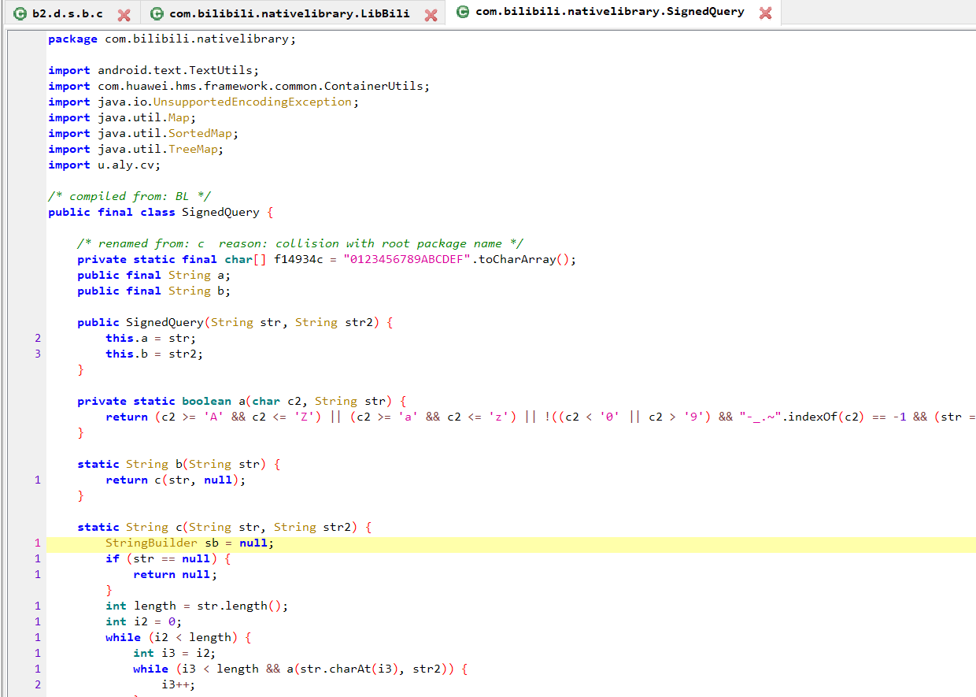Click the SignedQuery constructor signature
The image size is (976, 697).
pyautogui.click(x=235, y=322)
